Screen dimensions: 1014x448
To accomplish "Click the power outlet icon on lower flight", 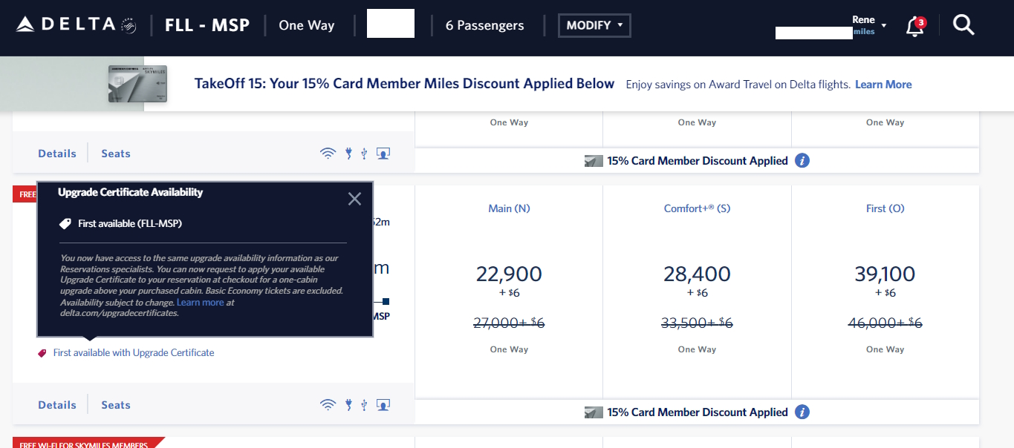I will click(348, 405).
